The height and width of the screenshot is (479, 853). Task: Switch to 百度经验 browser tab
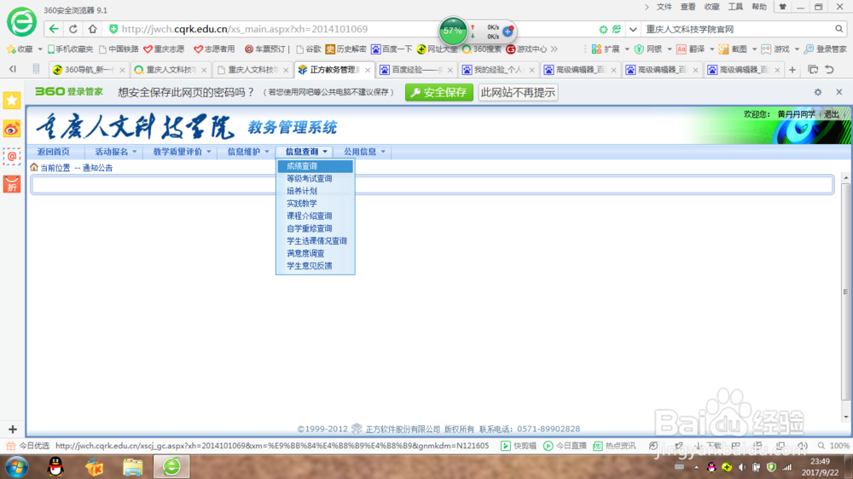click(417, 70)
